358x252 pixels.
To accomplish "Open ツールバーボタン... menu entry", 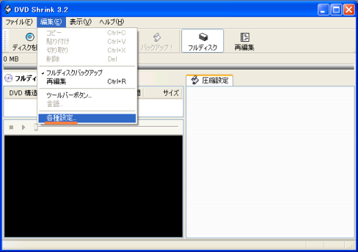I will [x=87, y=95].
